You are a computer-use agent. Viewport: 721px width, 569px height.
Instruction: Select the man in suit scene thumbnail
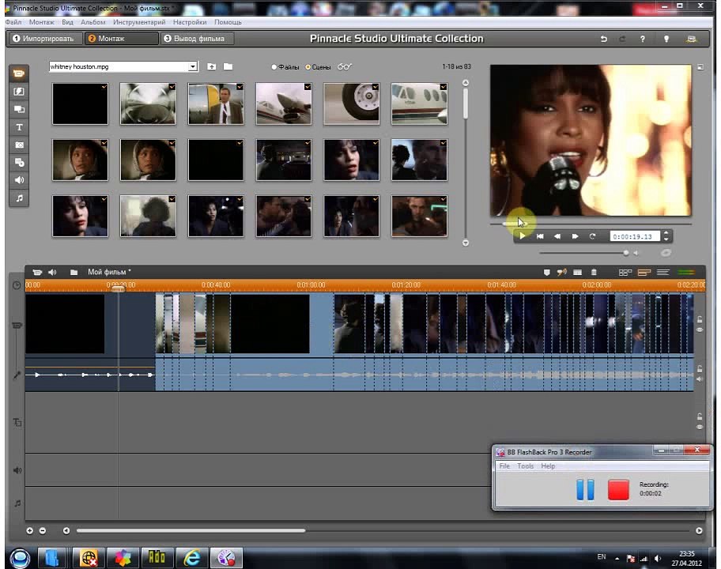(x=216, y=104)
